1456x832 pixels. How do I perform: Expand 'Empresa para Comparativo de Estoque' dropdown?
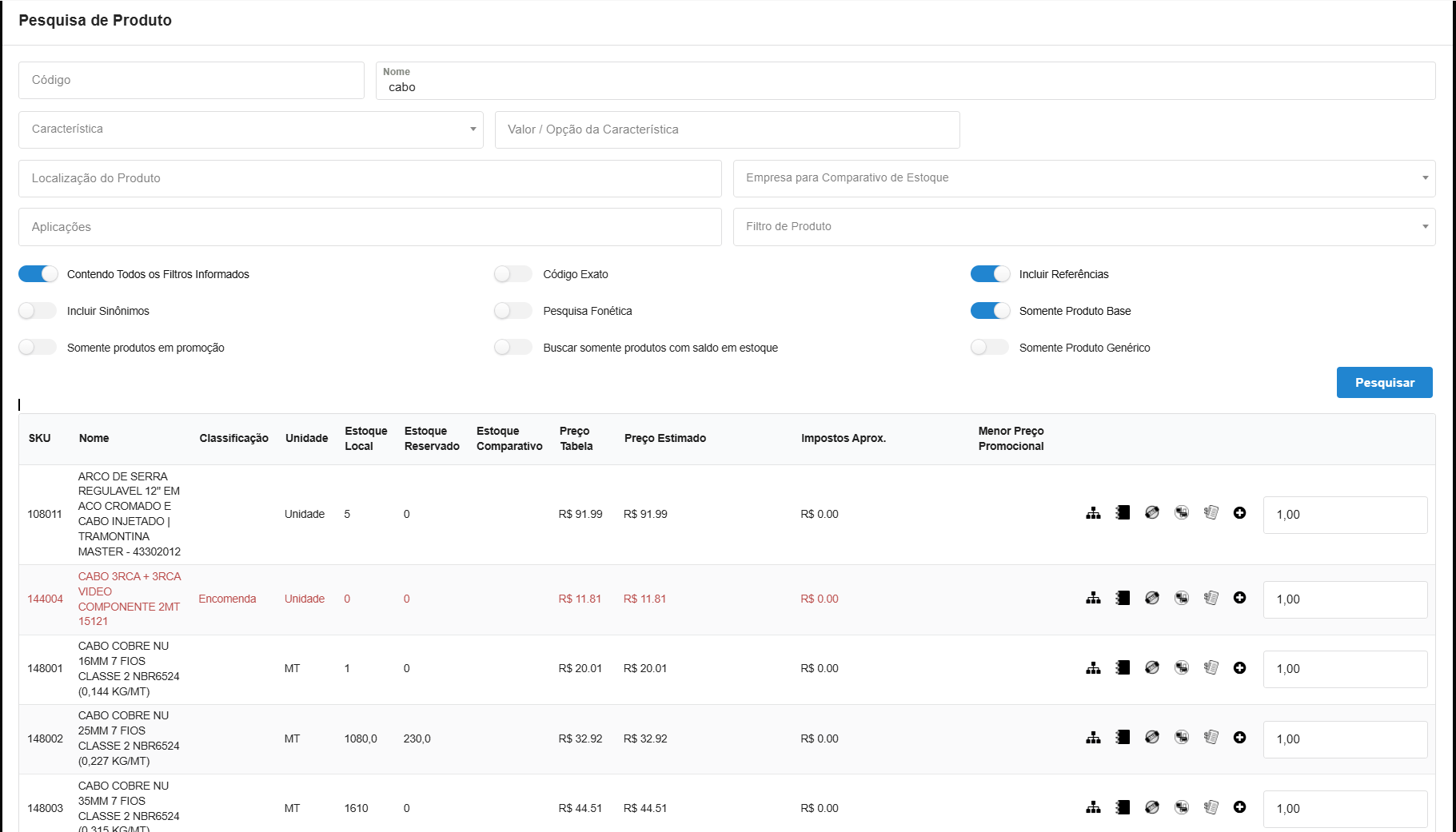[x=1083, y=178]
